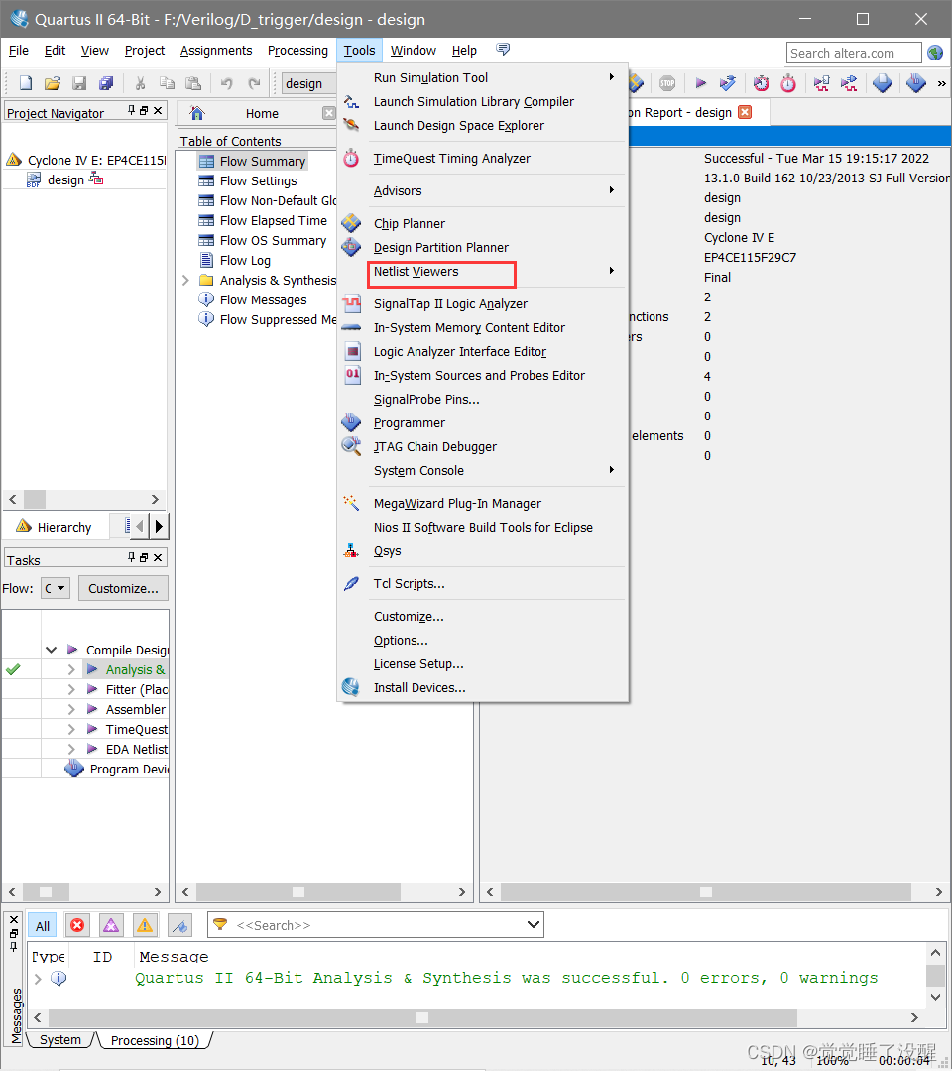
Task: Select Flow Settings in Table of Contents
Action: point(258,181)
